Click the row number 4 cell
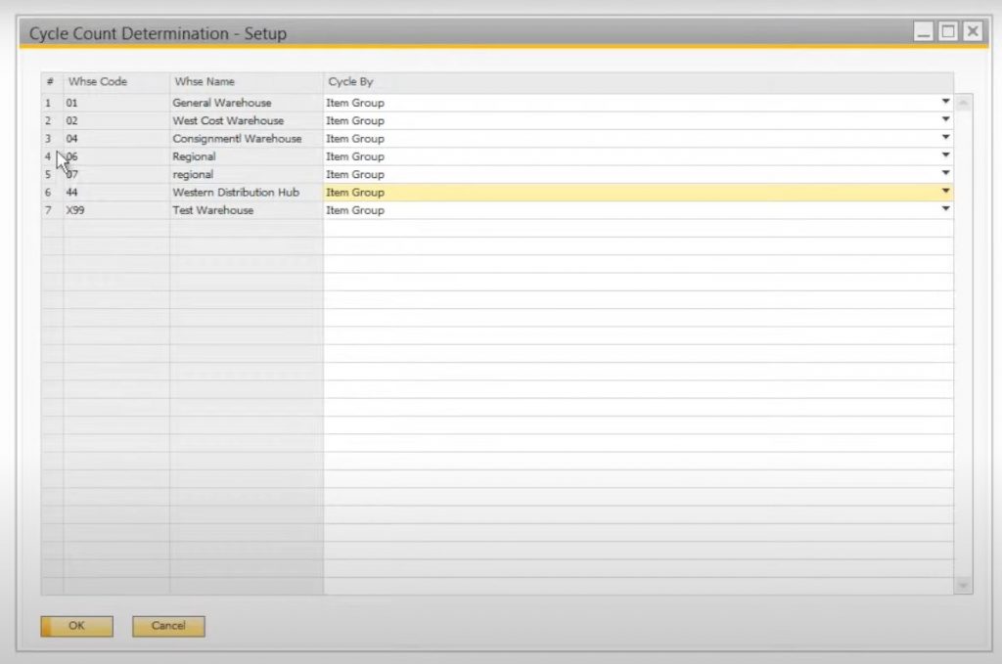This screenshot has width=1002, height=664. coord(49,155)
